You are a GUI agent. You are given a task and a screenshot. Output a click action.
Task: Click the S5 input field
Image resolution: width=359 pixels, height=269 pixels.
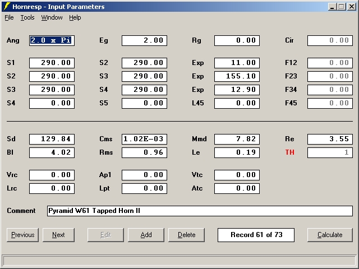pyautogui.click(x=145, y=103)
